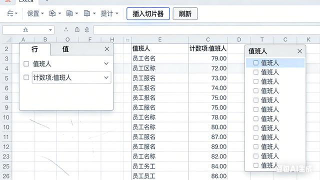Open the name box dropdown arrow
This screenshot has width=320, height=180.
[x=50, y=30]
